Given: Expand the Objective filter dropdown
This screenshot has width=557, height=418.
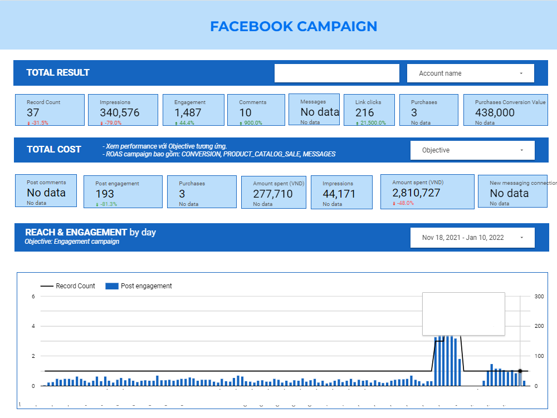Looking at the screenshot, I should click(472, 150).
